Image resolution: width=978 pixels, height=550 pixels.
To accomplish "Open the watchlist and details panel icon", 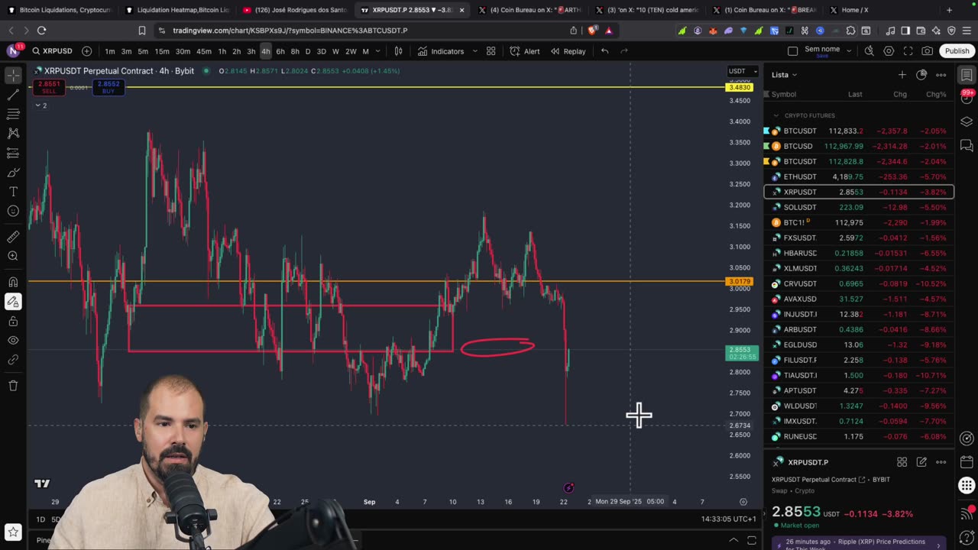I will 967,76.
